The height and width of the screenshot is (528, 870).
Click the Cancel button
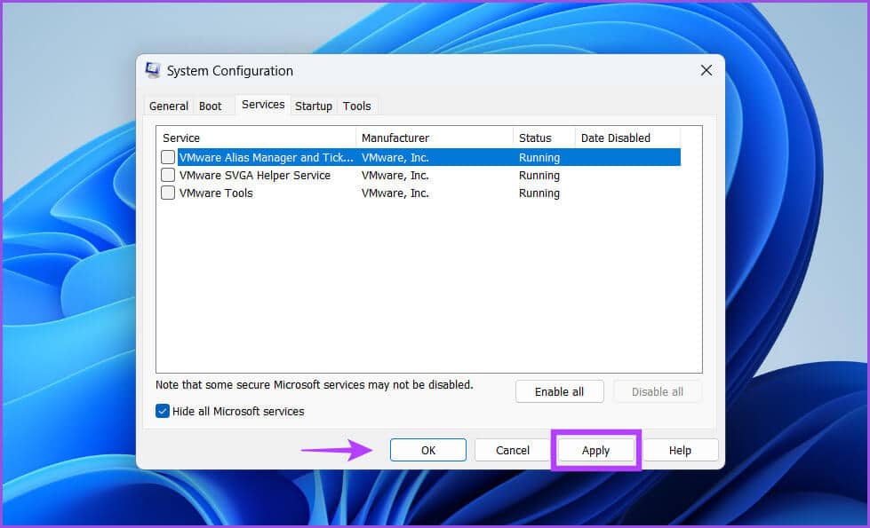[512, 450]
